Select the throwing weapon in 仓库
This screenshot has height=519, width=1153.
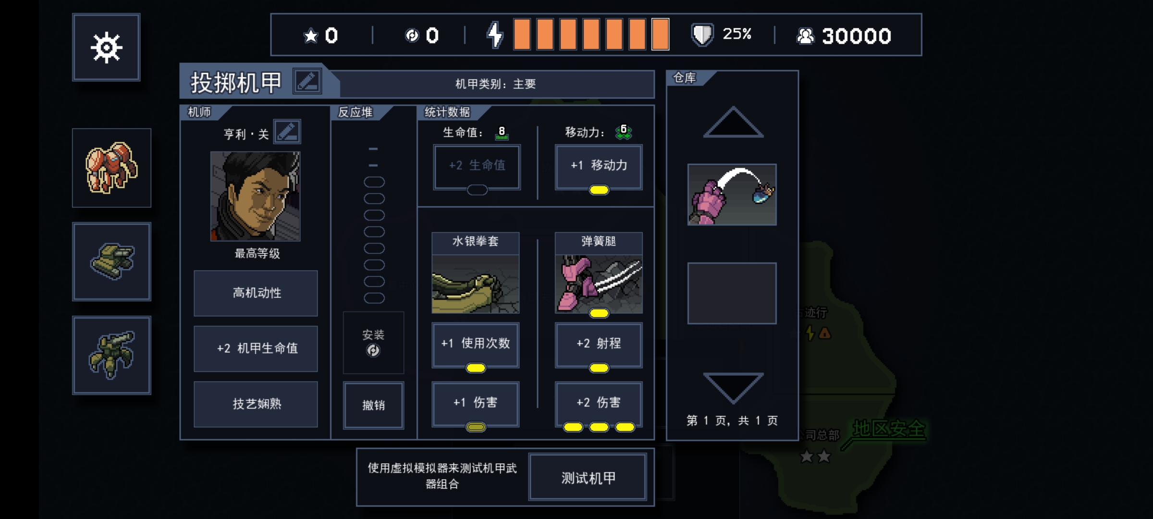(732, 195)
